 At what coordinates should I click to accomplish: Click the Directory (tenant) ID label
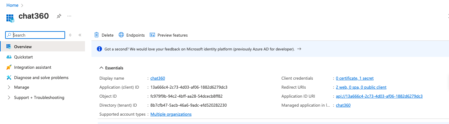(x=118, y=105)
